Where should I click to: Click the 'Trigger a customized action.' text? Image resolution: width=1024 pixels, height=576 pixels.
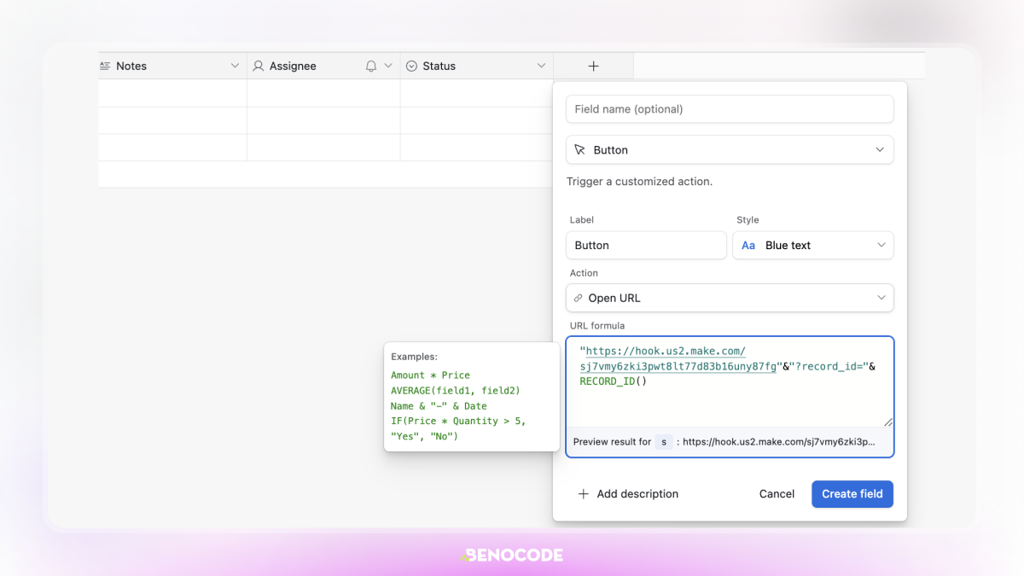(x=639, y=181)
